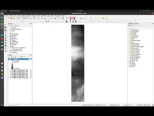The image size is (154, 116).
Task: Click the Zoom Full extent icon
Action: (x=34, y=18)
